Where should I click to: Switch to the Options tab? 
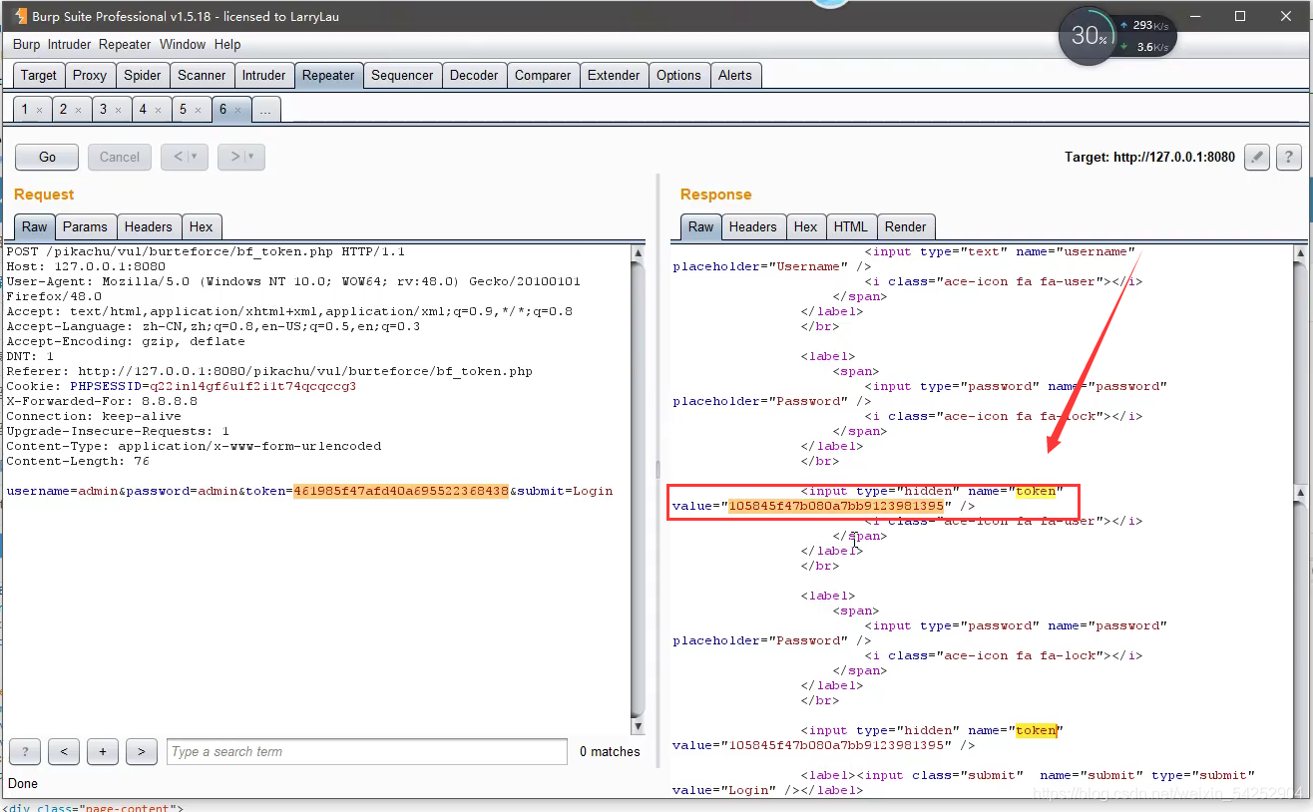point(678,75)
